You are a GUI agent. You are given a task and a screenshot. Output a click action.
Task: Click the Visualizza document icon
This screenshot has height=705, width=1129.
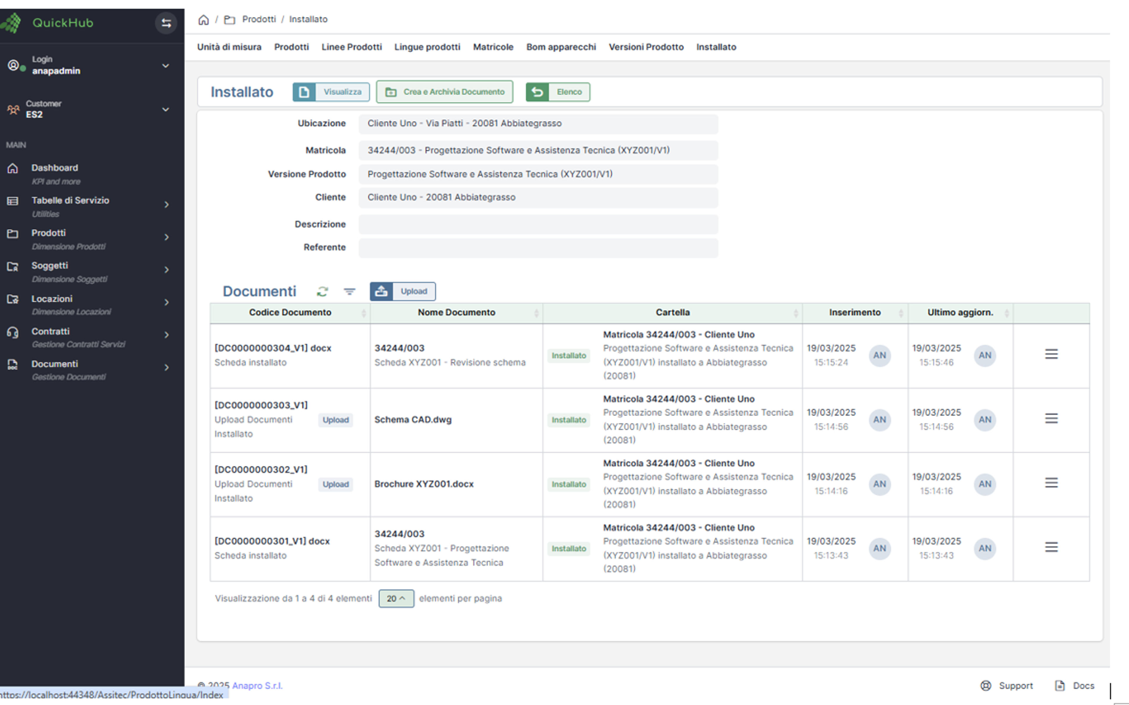pyautogui.click(x=304, y=92)
